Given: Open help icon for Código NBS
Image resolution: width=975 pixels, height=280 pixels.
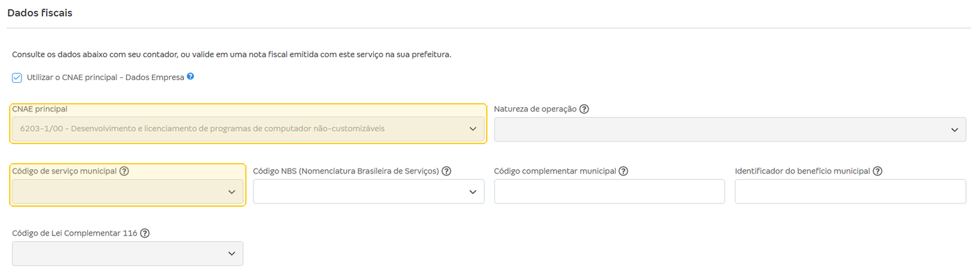Looking at the screenshot, I should pyautogui.click(x=446, y=171).
